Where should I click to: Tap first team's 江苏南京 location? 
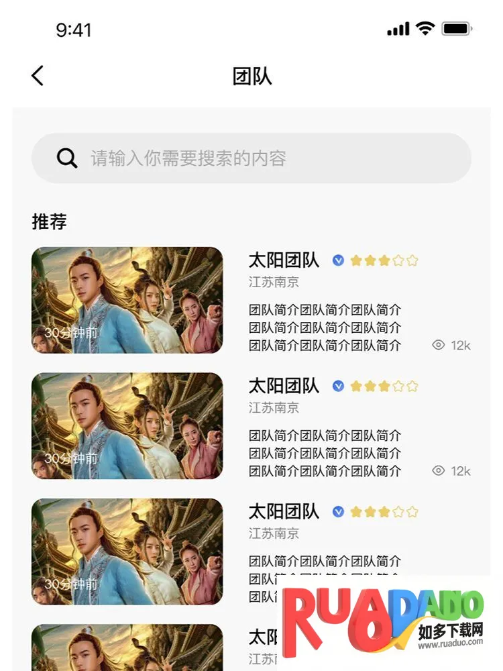(x=274, y=282)
